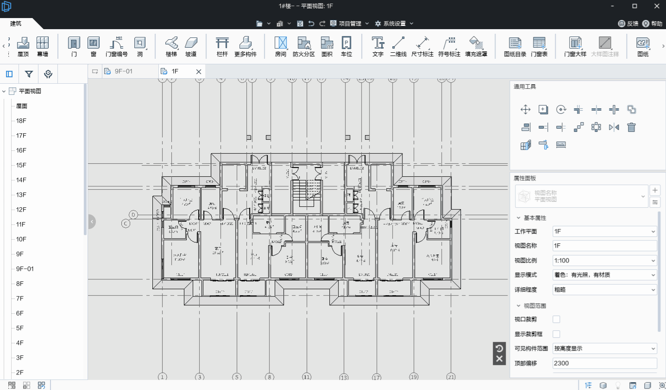Click the filter funnel icon

29,74
